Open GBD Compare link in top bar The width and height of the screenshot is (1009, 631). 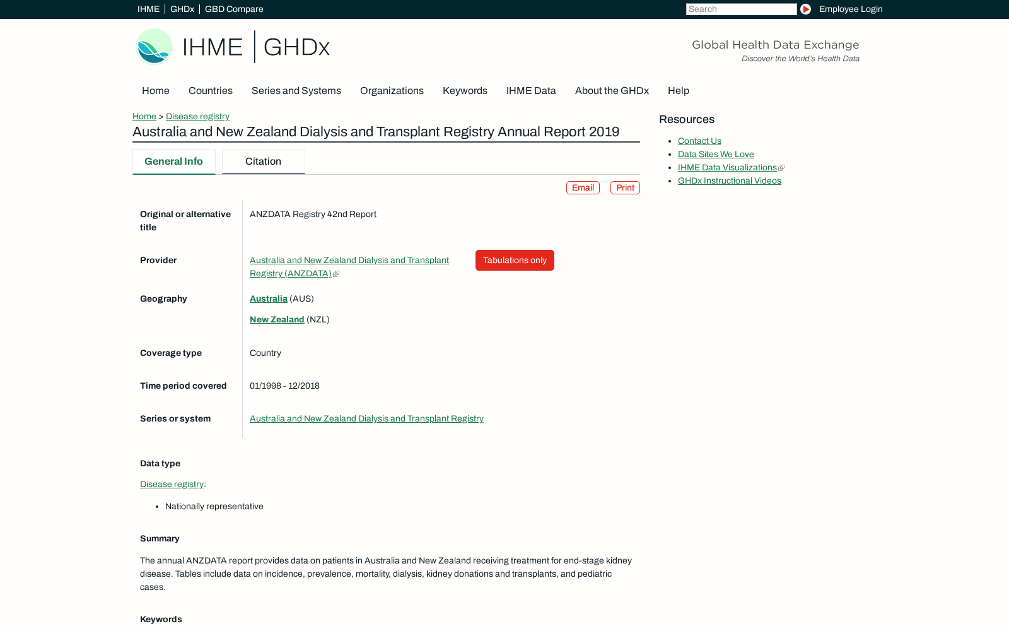click(x=234, y=9)
